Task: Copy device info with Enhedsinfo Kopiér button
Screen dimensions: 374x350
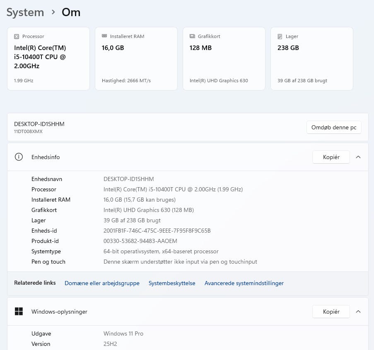Action: coord(331,157)
